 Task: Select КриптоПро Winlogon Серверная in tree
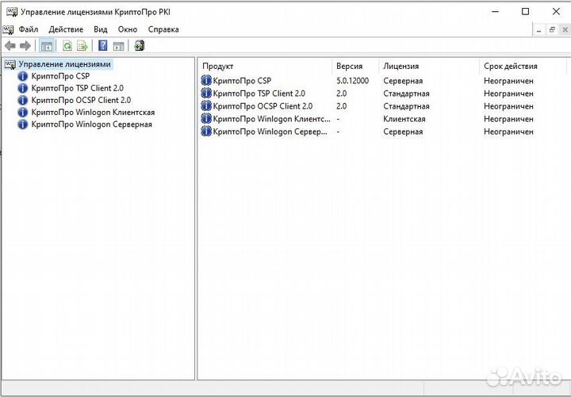click(x=91, y=124)
